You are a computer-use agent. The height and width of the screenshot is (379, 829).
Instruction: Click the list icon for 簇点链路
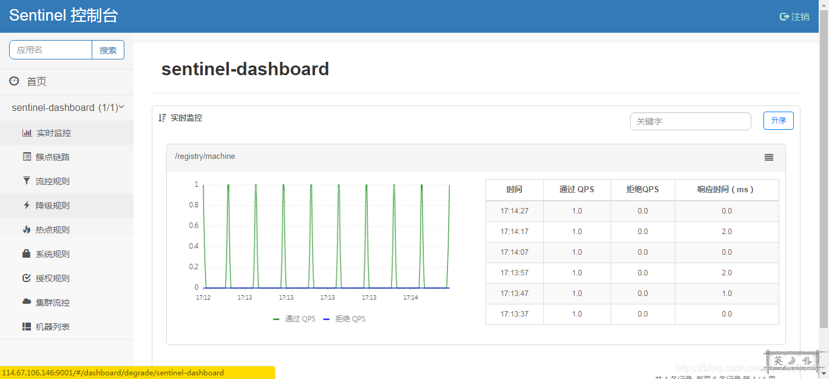point(27,156)
